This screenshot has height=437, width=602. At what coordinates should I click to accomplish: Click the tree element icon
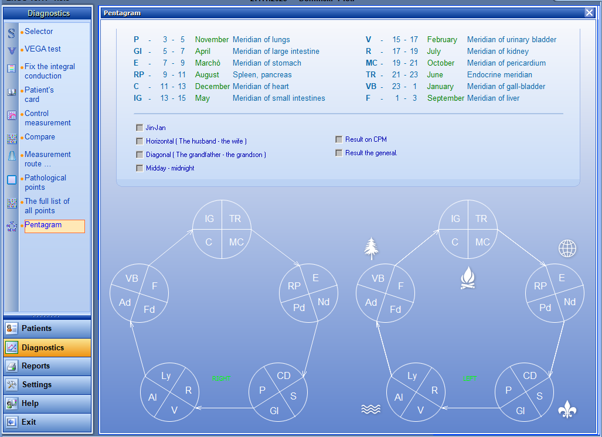[x=371, y=248]
